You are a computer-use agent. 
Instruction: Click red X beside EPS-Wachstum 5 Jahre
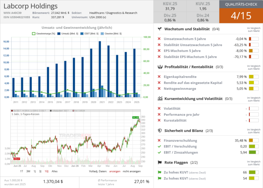(159, 51)
